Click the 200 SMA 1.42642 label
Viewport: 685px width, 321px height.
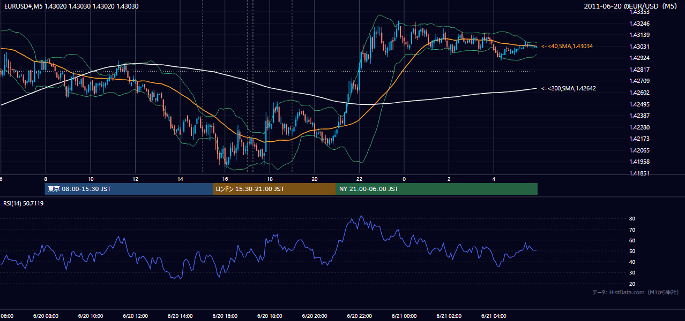(x=569, y=88)
